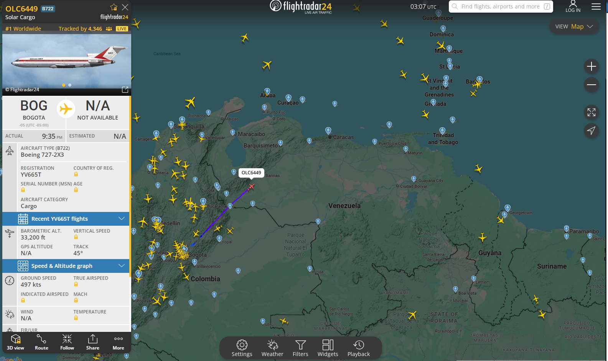
Task: Click the Curaçao airport pin
Action: [x=288, y=98]
